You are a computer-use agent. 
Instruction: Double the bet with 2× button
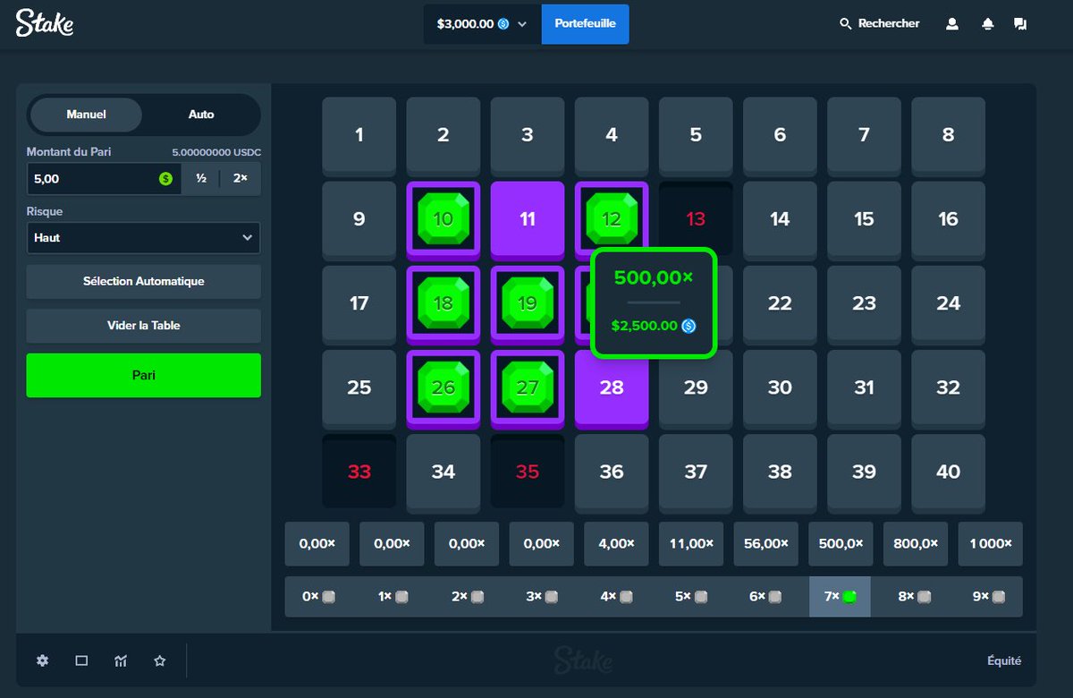tap(241, 179)
